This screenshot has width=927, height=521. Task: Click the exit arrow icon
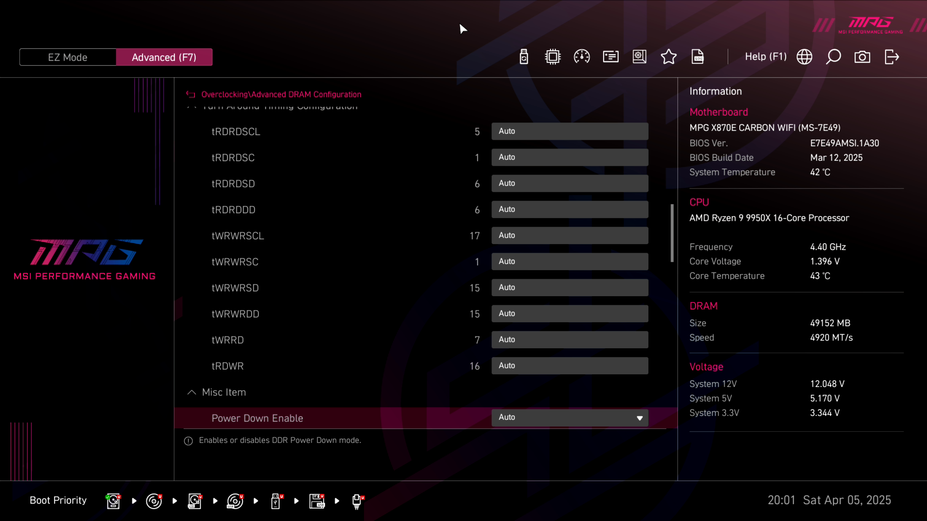pos(891,57)
